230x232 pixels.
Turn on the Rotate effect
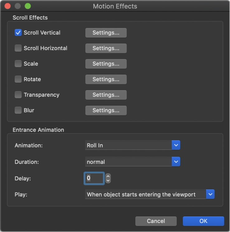pyautogui.click(x=18, y=79)
